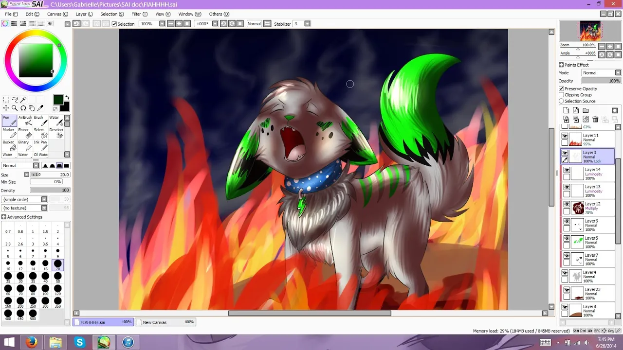
Task: Create a new linework layer
Action: 576,110
